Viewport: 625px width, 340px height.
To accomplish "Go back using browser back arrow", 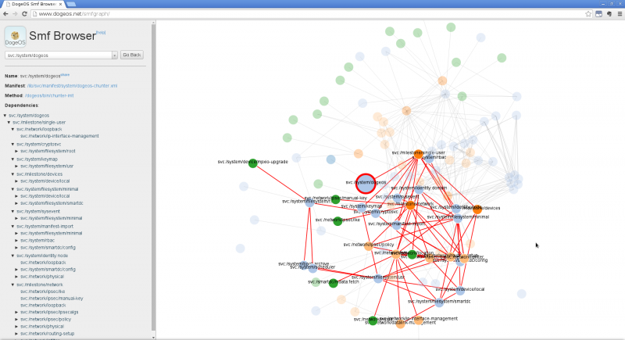I will [x=5, y=13].
